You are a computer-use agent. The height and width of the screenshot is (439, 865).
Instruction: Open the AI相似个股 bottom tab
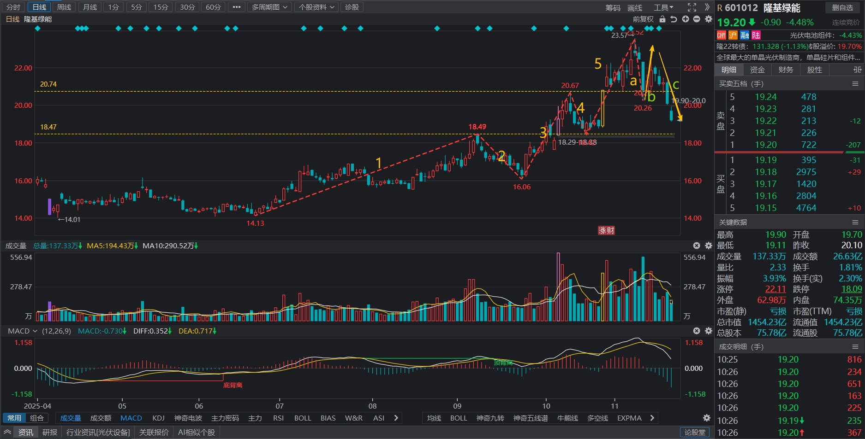click(x=197, y=432)
